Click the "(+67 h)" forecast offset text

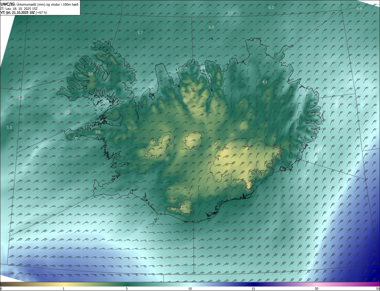41,12
